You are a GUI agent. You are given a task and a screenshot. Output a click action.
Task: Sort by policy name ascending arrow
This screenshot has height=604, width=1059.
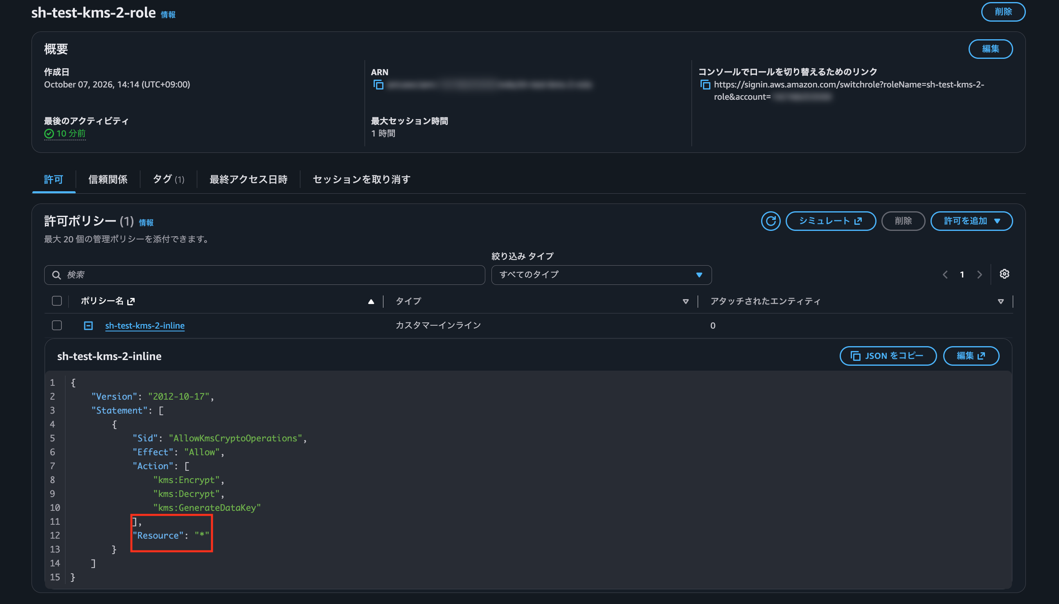pos(371,302)
